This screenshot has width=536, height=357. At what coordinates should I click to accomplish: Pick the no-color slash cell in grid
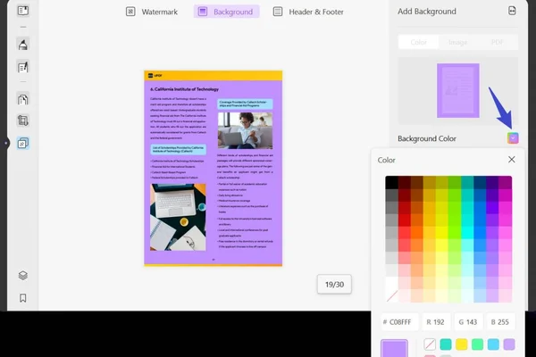coord(392,295)
